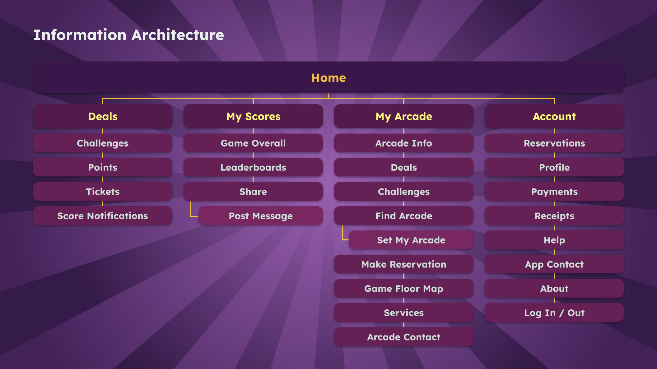Open the Find Arcade node

[403, 215]
